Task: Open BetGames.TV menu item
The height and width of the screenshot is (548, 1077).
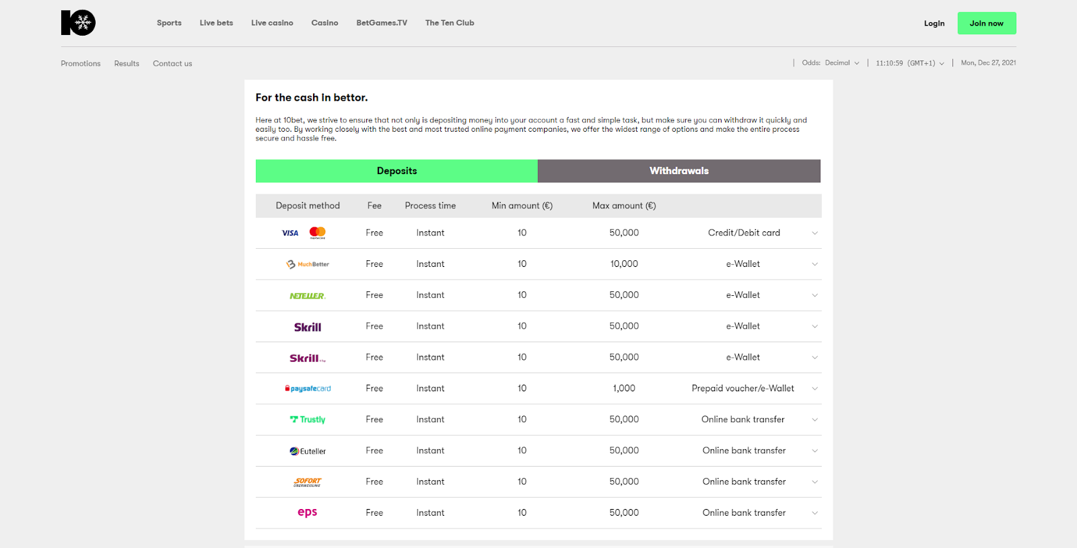Action: 382,23
